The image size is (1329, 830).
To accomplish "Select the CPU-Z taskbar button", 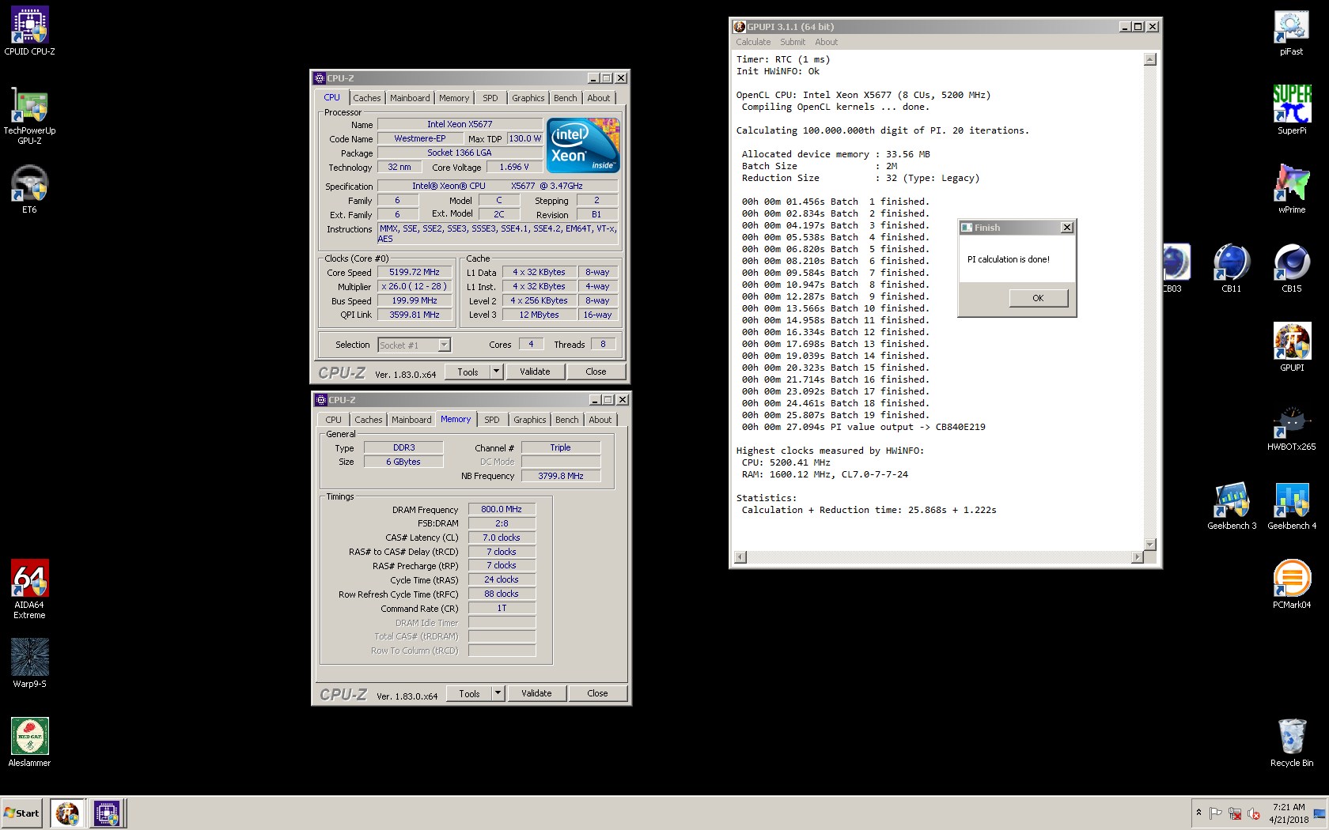I will pos(107,813).
